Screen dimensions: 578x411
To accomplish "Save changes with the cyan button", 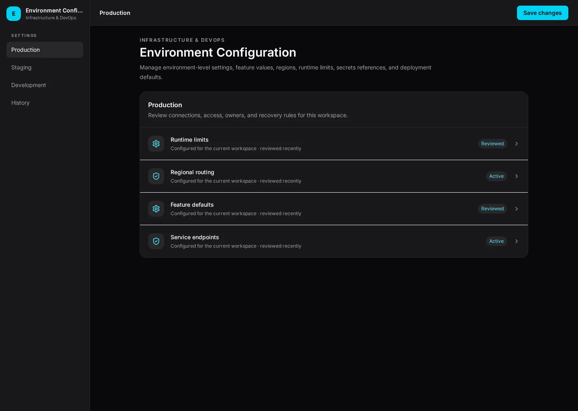I will click(x=542, y=13).
